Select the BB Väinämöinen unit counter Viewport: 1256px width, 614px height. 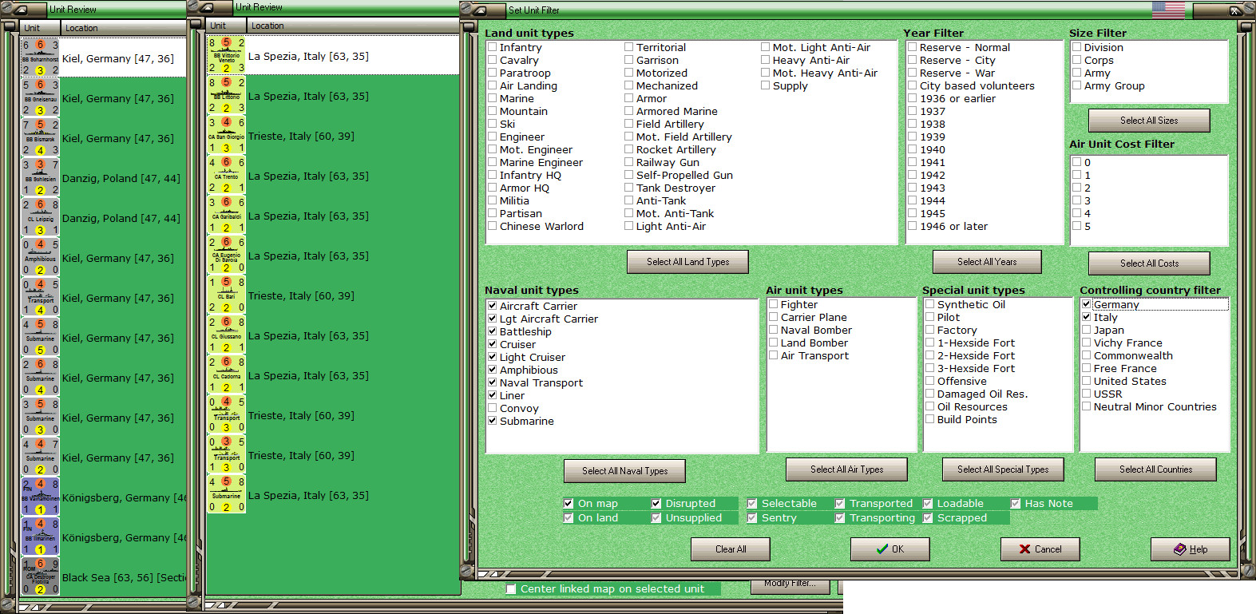(40, 497)
